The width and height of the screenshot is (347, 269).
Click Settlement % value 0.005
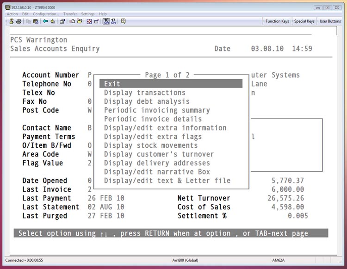(298, 216)
